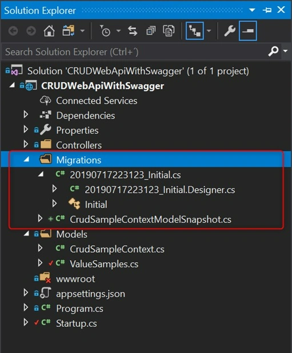Open the Pending Changes Filter dropdown arrow
The image size is (292, 353).
point(118,31)
